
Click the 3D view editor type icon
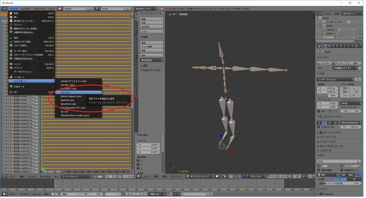140,176
